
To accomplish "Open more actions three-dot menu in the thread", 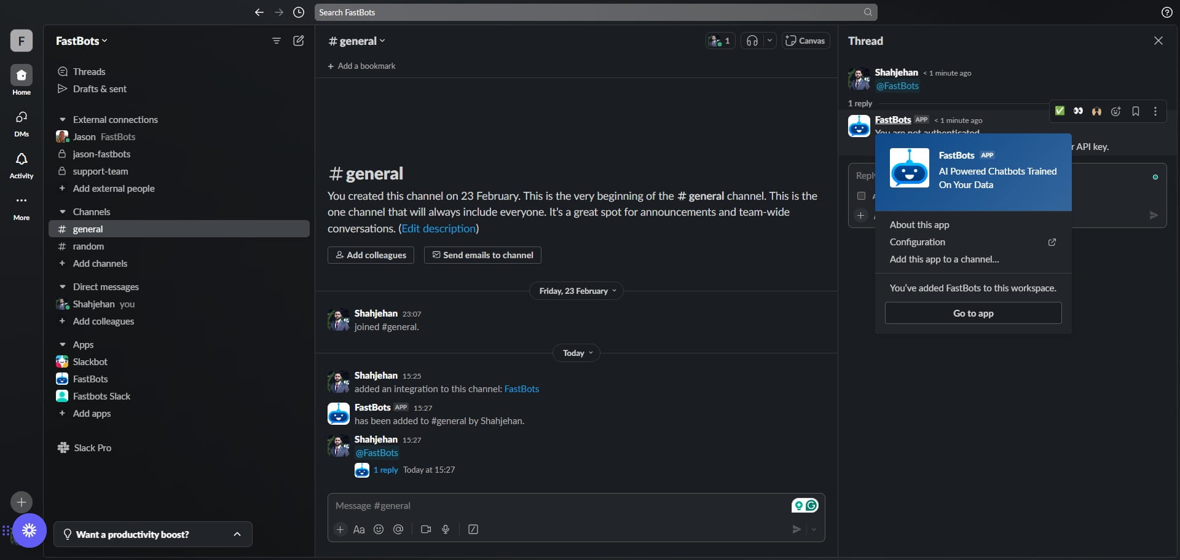I will click(1155, 111).
